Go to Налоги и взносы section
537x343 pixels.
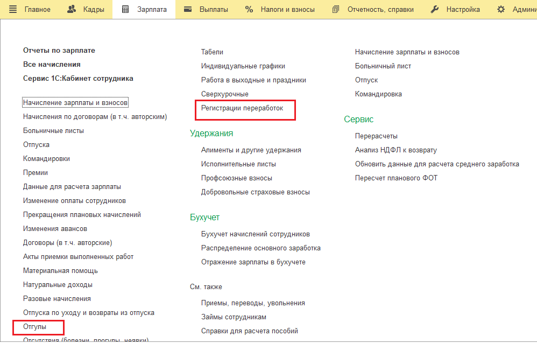pos(288,10)
